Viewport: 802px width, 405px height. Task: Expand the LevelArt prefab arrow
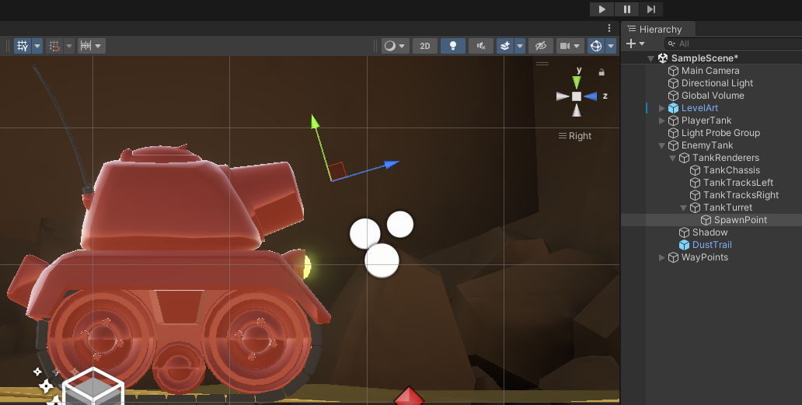[662, 108]
